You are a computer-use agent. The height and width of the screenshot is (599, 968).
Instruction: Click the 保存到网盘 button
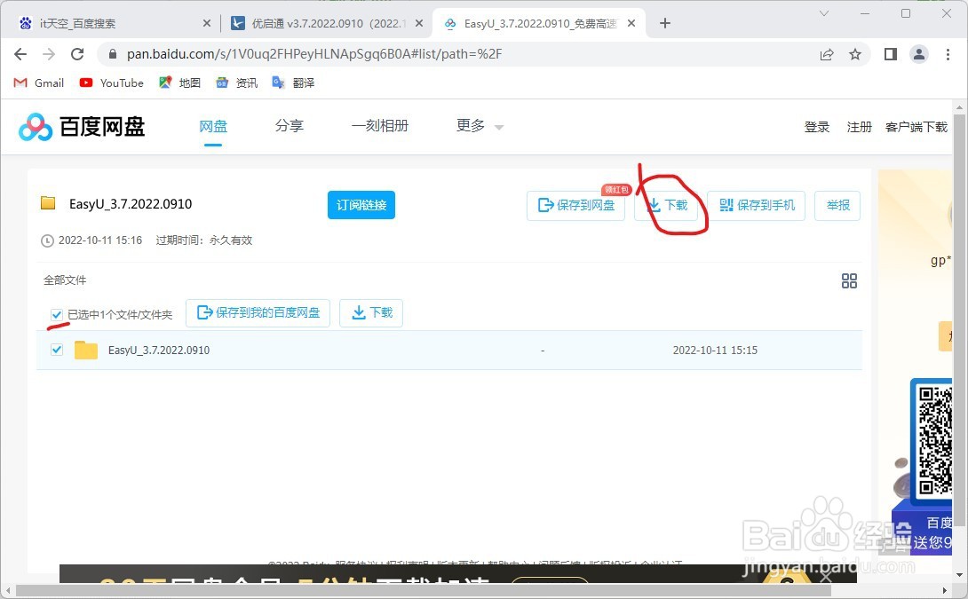tap(576, 205)
